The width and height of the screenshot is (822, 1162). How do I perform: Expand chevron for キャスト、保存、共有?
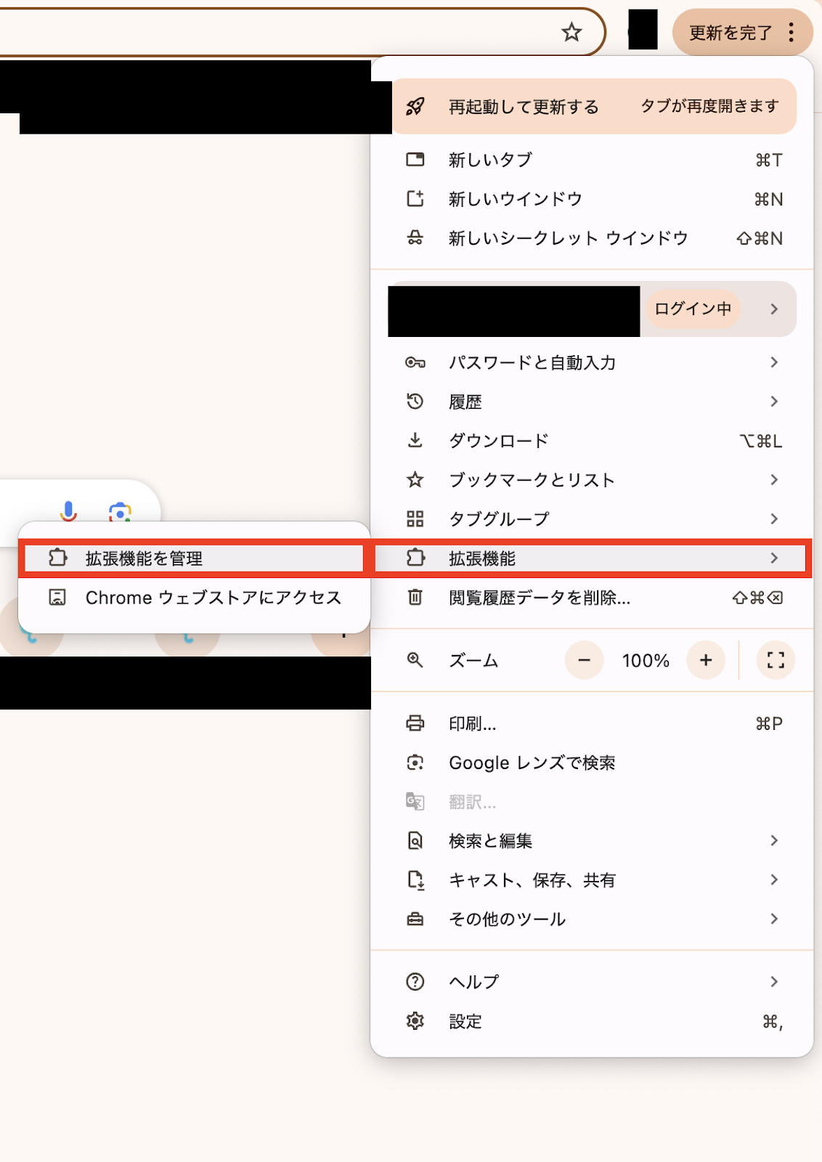[774, 880]
